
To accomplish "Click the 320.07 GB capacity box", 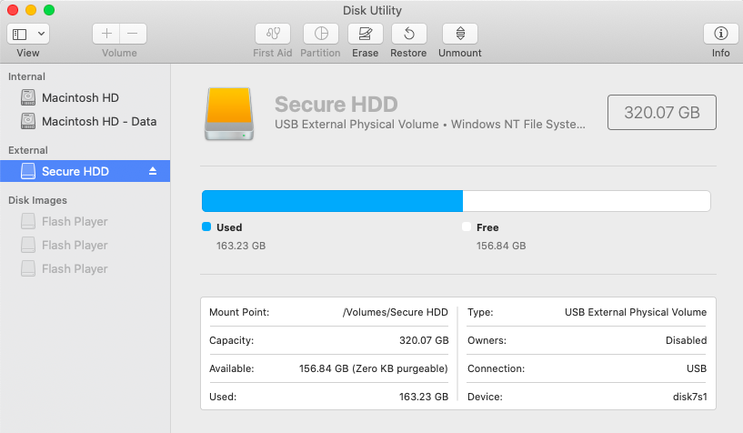I will pos(661,112).
